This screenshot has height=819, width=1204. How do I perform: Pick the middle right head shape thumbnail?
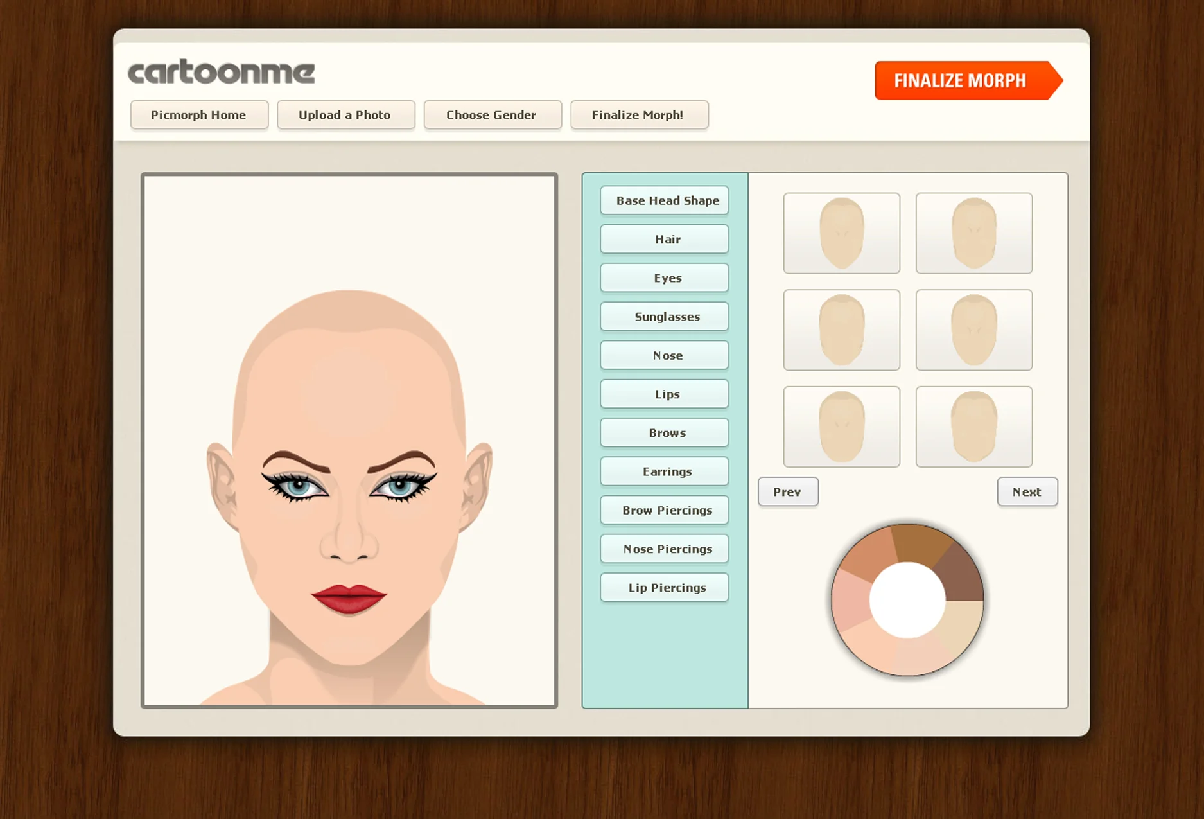click(974, 330)
